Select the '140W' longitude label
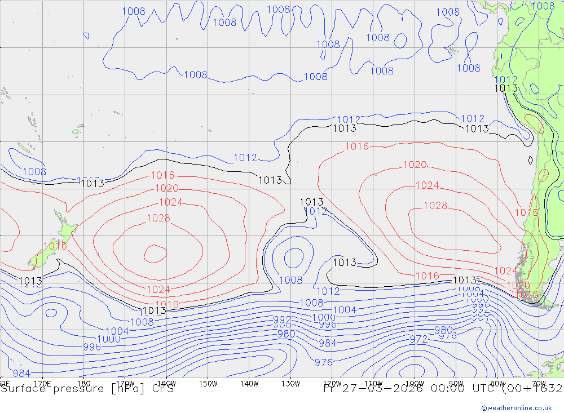Screen dimensions: 564x413 [249, 384]
